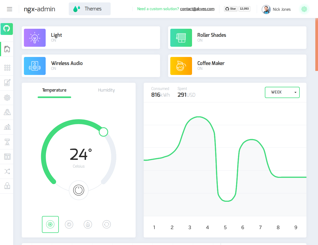Select the auto-cycle temperature mode icon

click(107, 224)
